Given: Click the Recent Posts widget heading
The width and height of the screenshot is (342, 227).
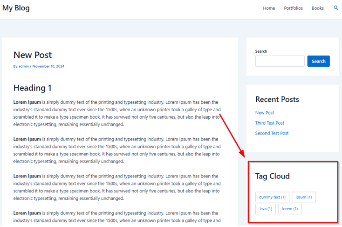Looking at the screenshot, I should coord(277,99).
